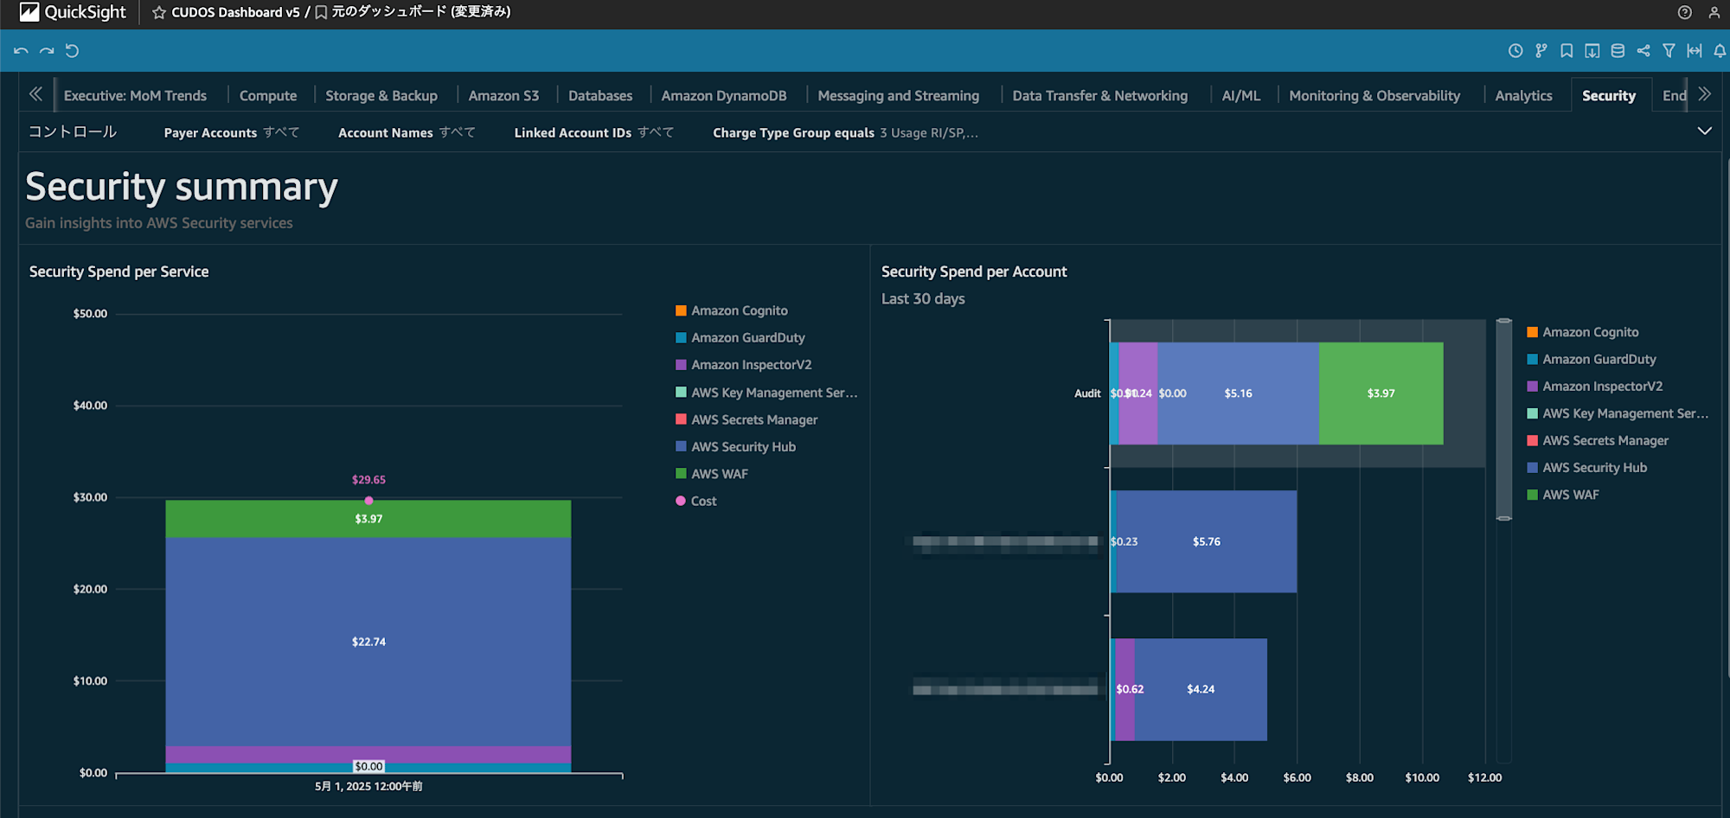
Task: Click AWS WAF in per Account legend
Action: tap(1563, 495)
